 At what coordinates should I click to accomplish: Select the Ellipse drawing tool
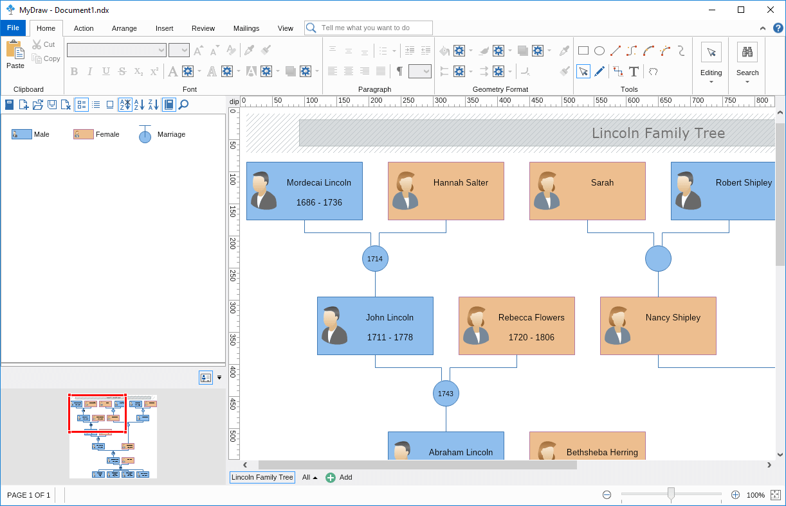point(599,51)
